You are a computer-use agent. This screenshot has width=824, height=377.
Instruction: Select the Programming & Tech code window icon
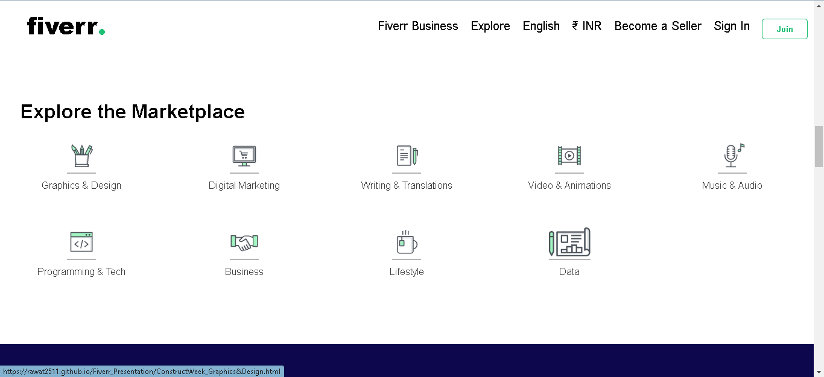[x=81, y=242]
